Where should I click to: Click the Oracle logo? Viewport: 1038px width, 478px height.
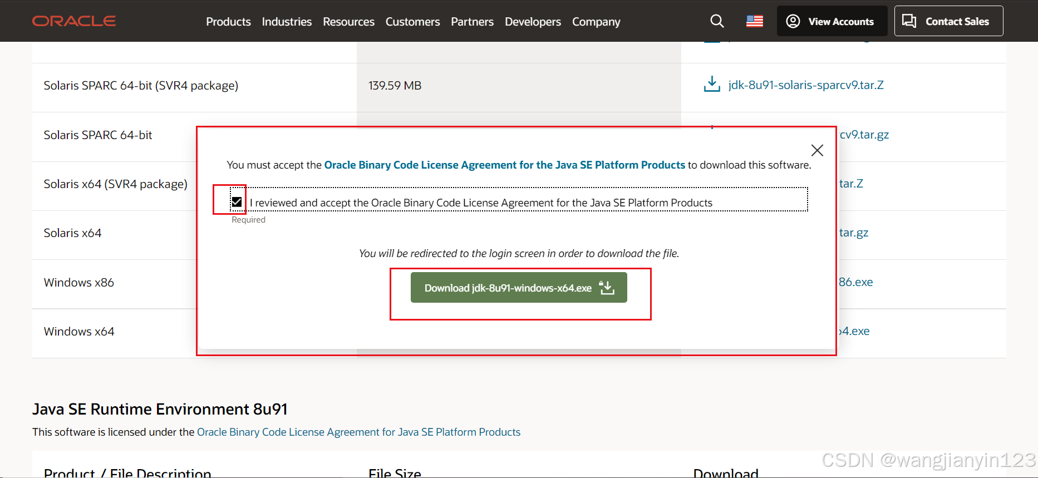[x=74, y=21]
